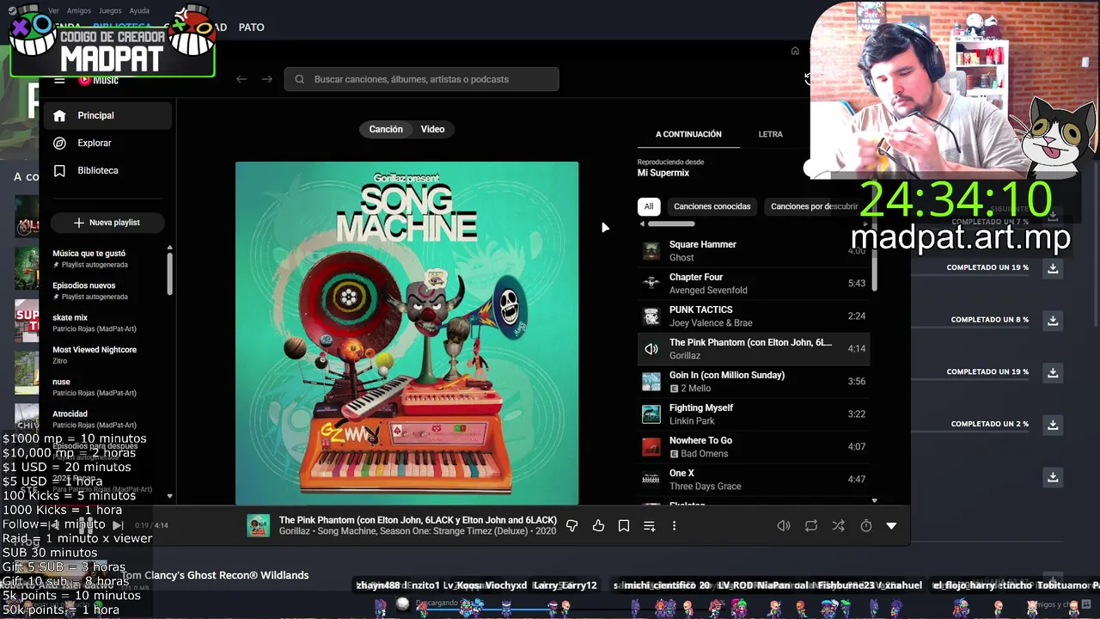Click download icon beside COMPLETADO UN 2 %
1100x619 pixels.
1053,425
